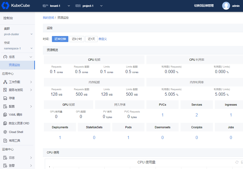
Task: Click the 日志 log icon
Action: tap(5, 158)
